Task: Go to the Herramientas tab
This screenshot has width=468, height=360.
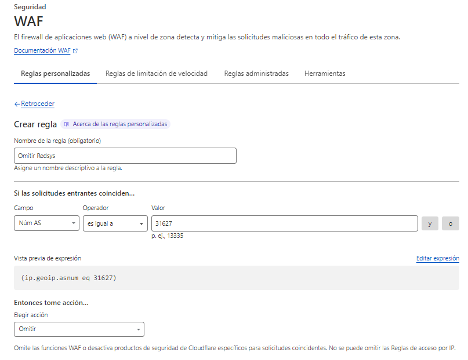Action: pos(325,74)
